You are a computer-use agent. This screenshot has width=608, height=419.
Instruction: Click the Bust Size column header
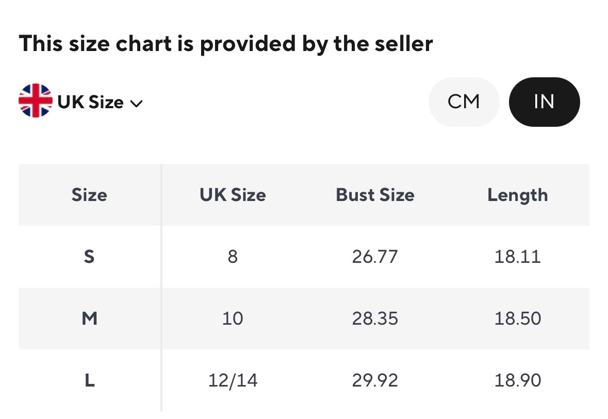pyautogui.click(x=375, y=195)
